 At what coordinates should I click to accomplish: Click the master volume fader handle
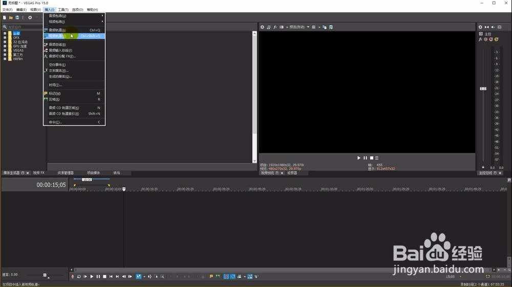point(483,89)
